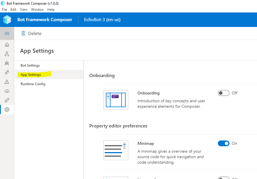Click the Delete button in the toolbar
Image resolution: width=257 pixels, height=179 pixels.
[x=31, y=33]
